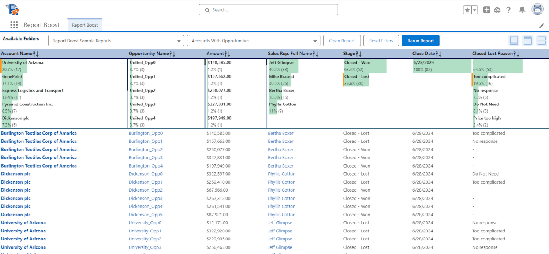Viewport: 549px width, 254px height.
Task: Click the Rerun Report button
Action: (421, 41)
